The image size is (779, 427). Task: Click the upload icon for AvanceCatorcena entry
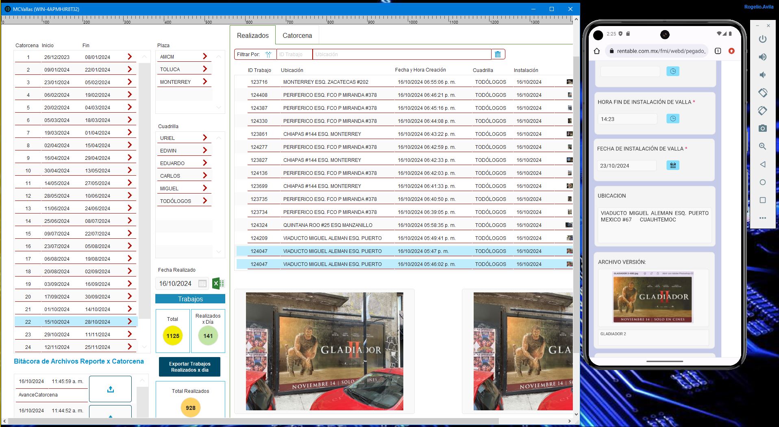[x=110, y=389]
